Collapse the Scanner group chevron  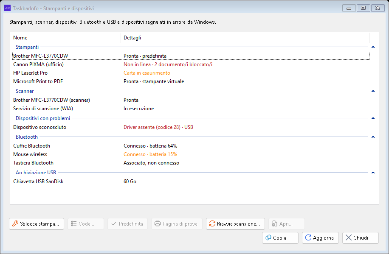click(373, 91)
